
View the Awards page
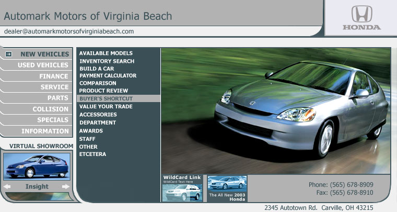[x=91, y=131]
